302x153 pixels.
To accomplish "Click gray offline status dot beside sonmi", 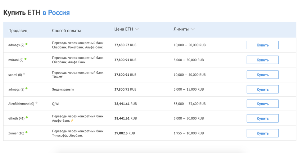I will pyautogui.click(x=24, y=74).
